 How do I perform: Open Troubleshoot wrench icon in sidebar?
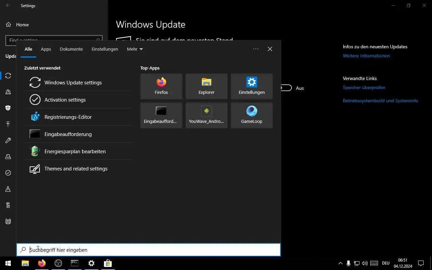pos(8,140)
